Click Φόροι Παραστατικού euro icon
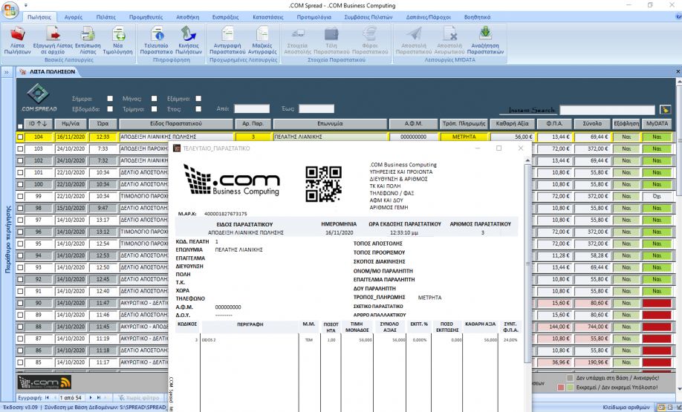Screen dimensions: 682x412 (x=370, y=33)
